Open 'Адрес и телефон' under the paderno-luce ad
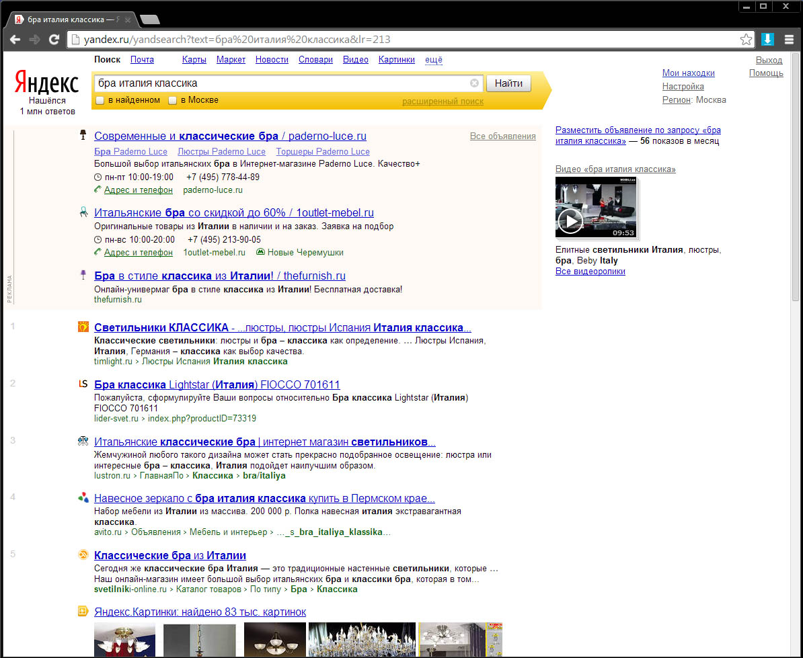The width and height of the screenshot is (803, 658). pos(139,190)
